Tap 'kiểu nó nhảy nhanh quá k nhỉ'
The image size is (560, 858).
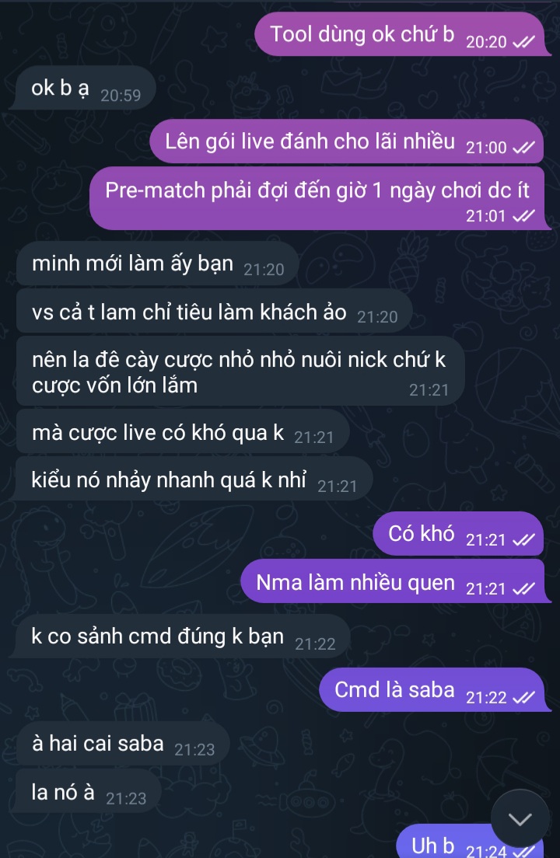click(194, 480)
